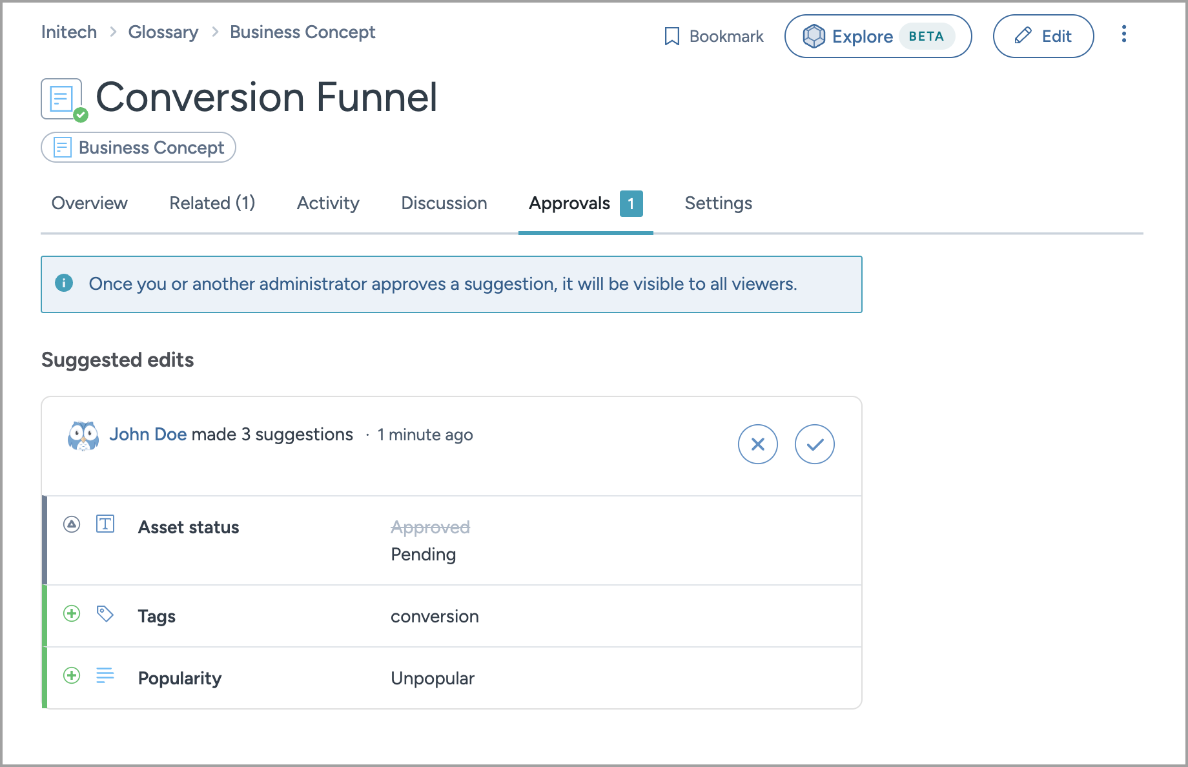The width and height of the screenshot is (1188, 767).
Task: Click the Approvals count badge
Action: coord(631,203)
